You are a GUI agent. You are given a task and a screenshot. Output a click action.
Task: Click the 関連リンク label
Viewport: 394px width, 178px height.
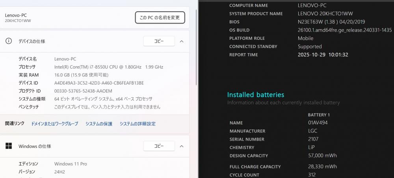click(x=15, y=123)
